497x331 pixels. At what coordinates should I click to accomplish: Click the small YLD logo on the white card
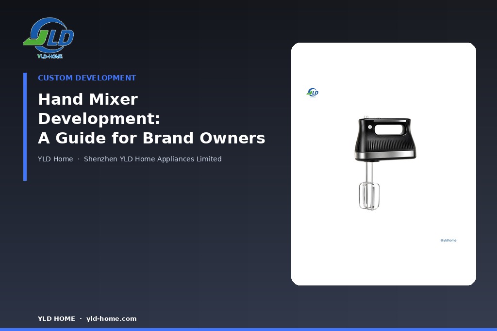(x=313, y=93)
